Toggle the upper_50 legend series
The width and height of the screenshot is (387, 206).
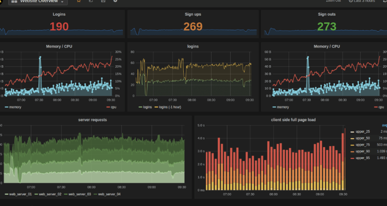click(363, 138)
